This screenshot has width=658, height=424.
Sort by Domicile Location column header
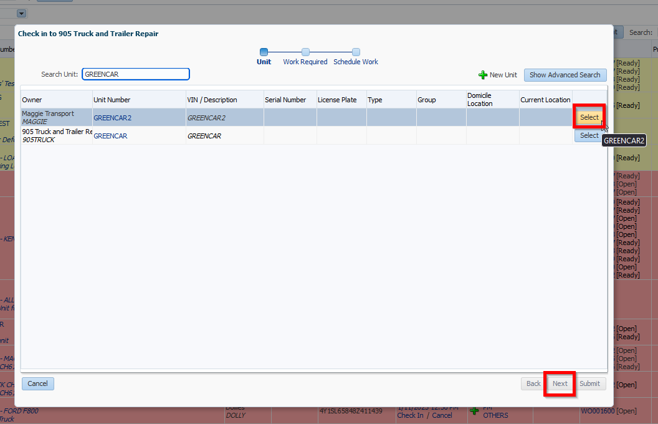coord(493,100)
